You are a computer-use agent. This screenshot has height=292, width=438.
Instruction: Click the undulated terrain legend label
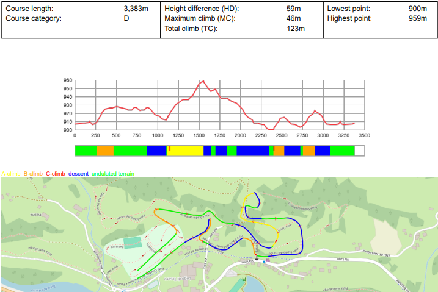112,174
